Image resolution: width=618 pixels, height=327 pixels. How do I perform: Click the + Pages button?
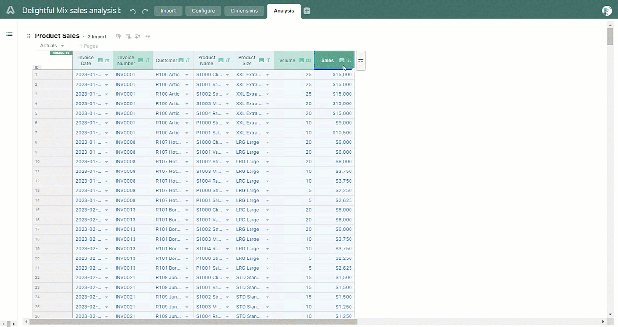click(88, 46)
